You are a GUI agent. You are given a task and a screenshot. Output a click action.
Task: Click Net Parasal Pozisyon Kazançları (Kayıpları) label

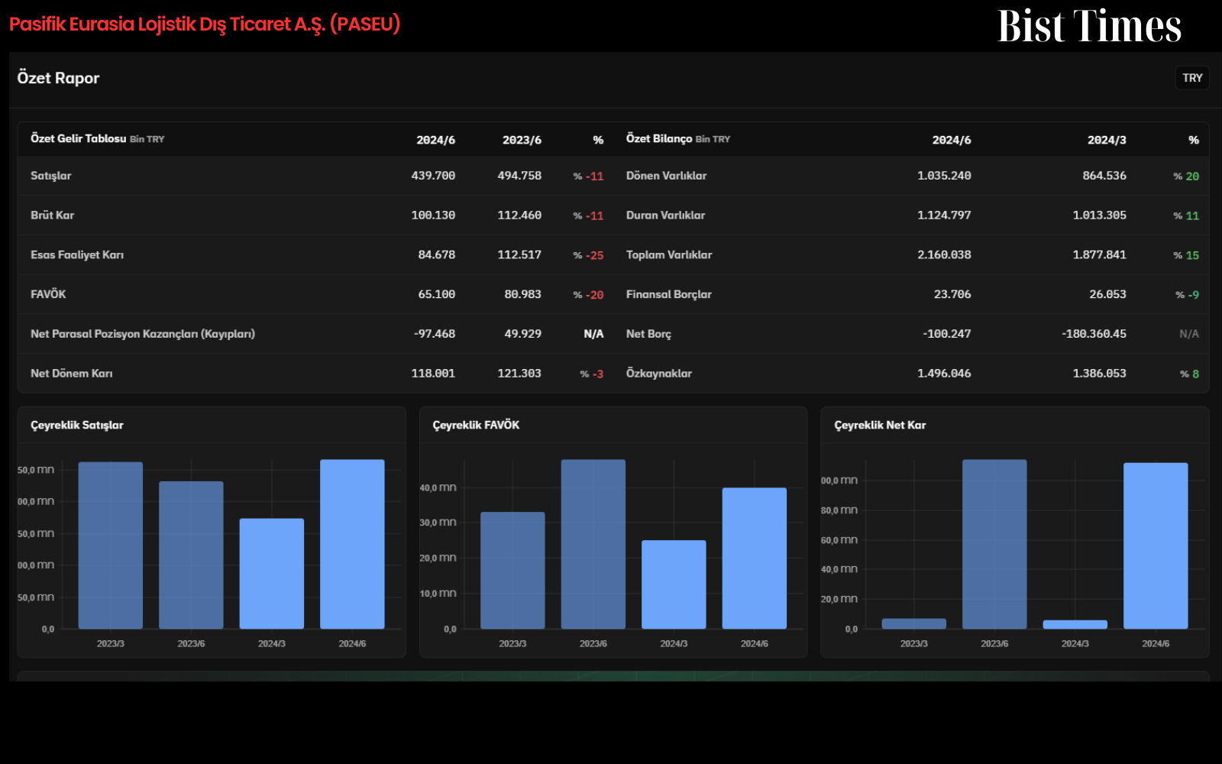pyautogui.click(x=143, y=334)
